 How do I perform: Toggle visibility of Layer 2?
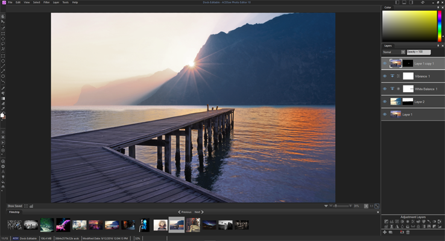(385, 101)
